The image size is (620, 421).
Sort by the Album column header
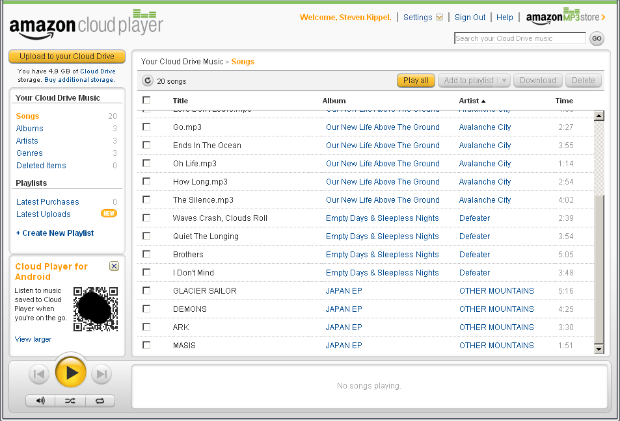334,101
